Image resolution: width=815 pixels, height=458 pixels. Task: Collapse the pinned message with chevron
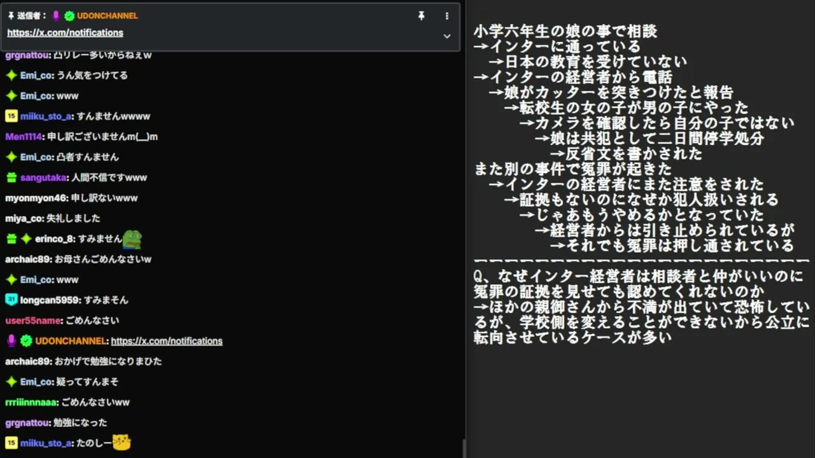447,36
